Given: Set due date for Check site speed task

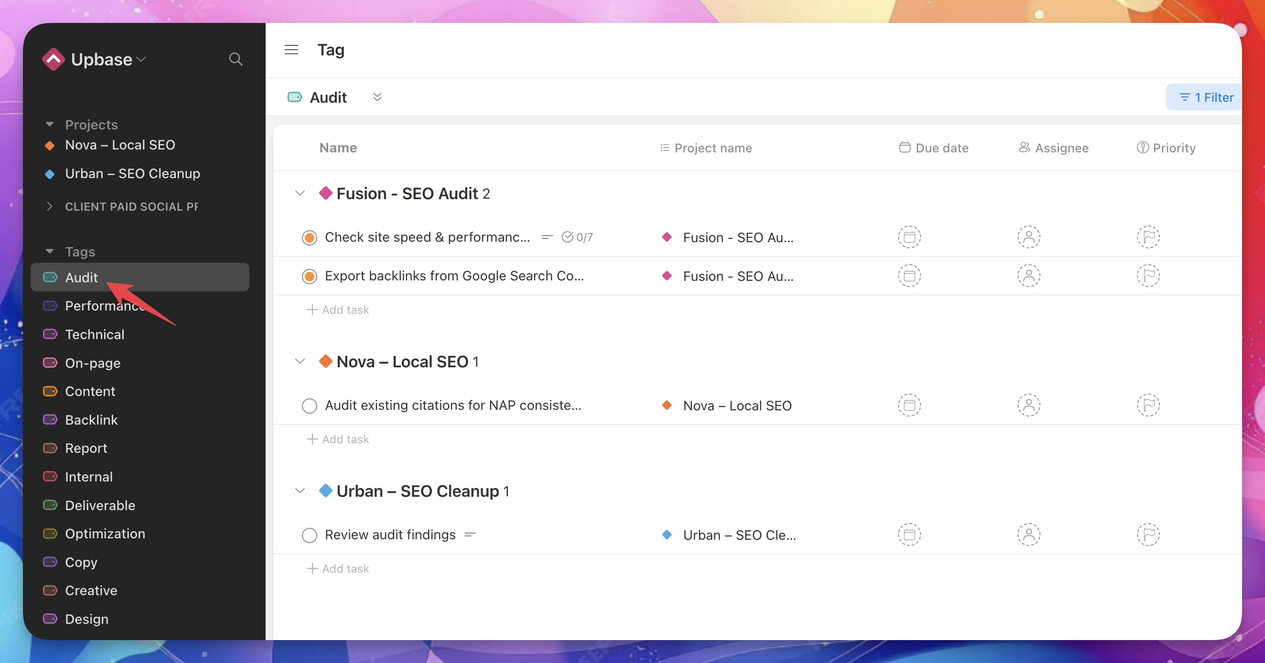Looking at the screenshot, I should point(909,237).
